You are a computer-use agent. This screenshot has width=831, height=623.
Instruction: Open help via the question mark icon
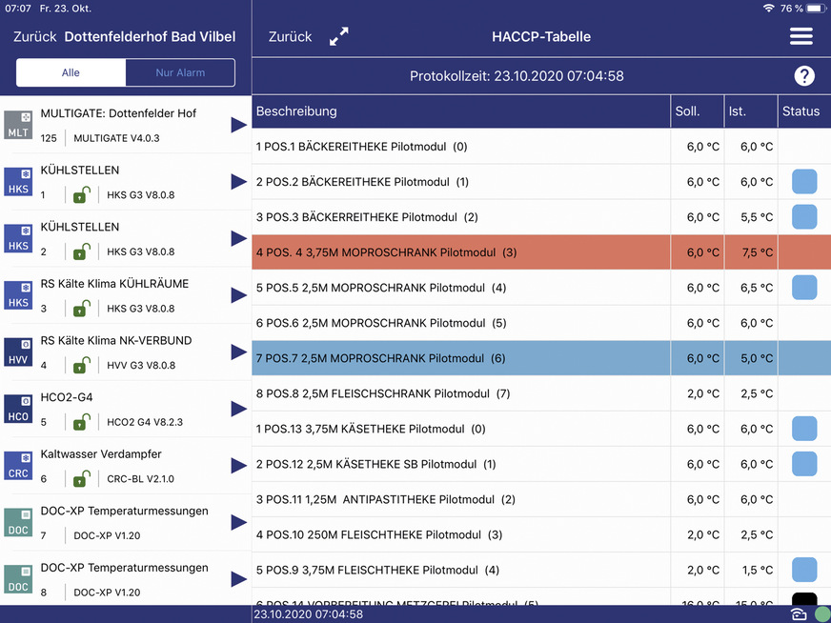[x=804, y=76]
